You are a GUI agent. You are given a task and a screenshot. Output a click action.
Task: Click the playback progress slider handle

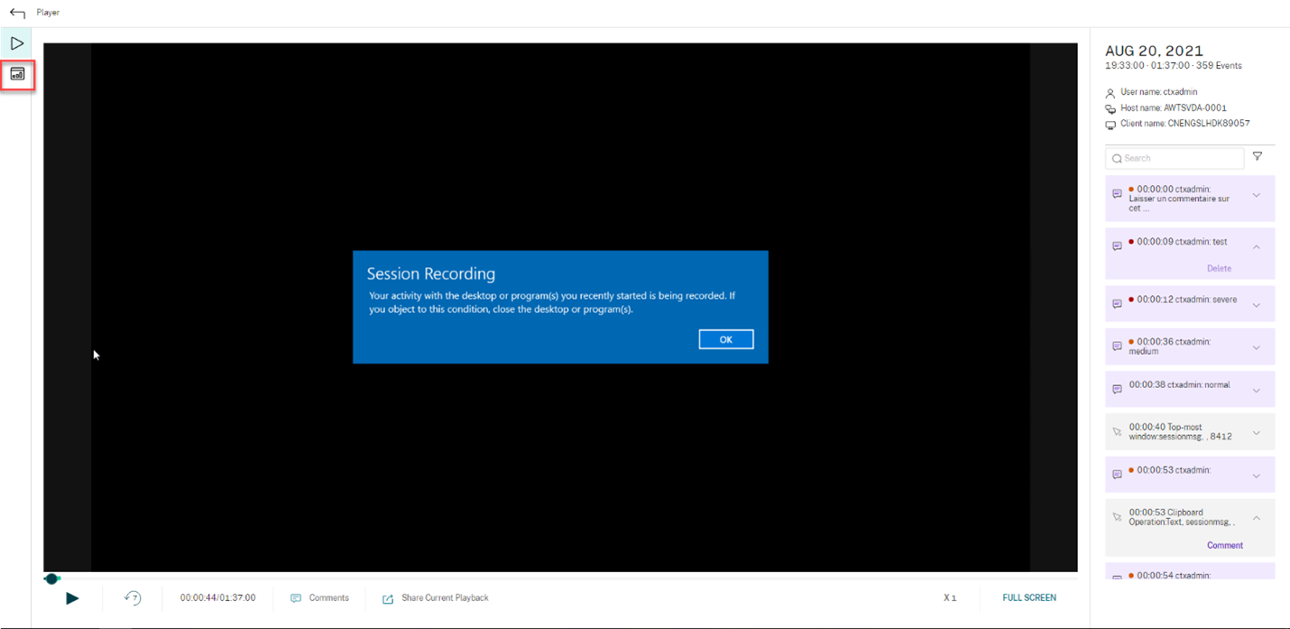51,578
